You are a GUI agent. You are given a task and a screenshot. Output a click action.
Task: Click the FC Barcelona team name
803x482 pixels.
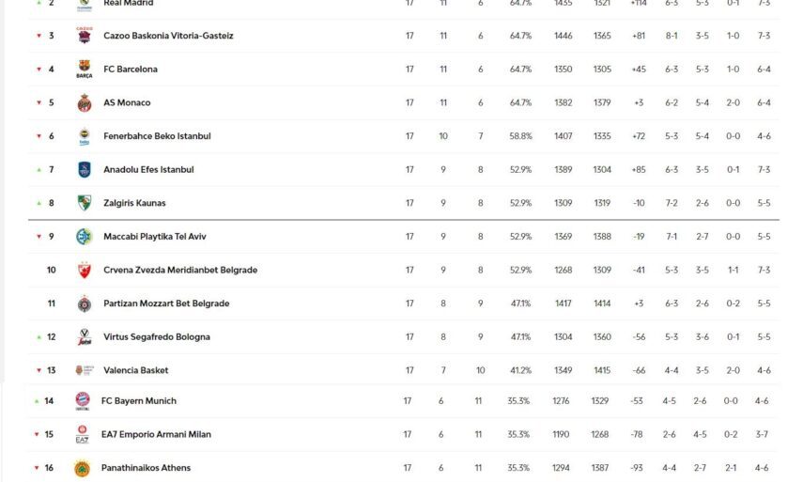point(131,70)
